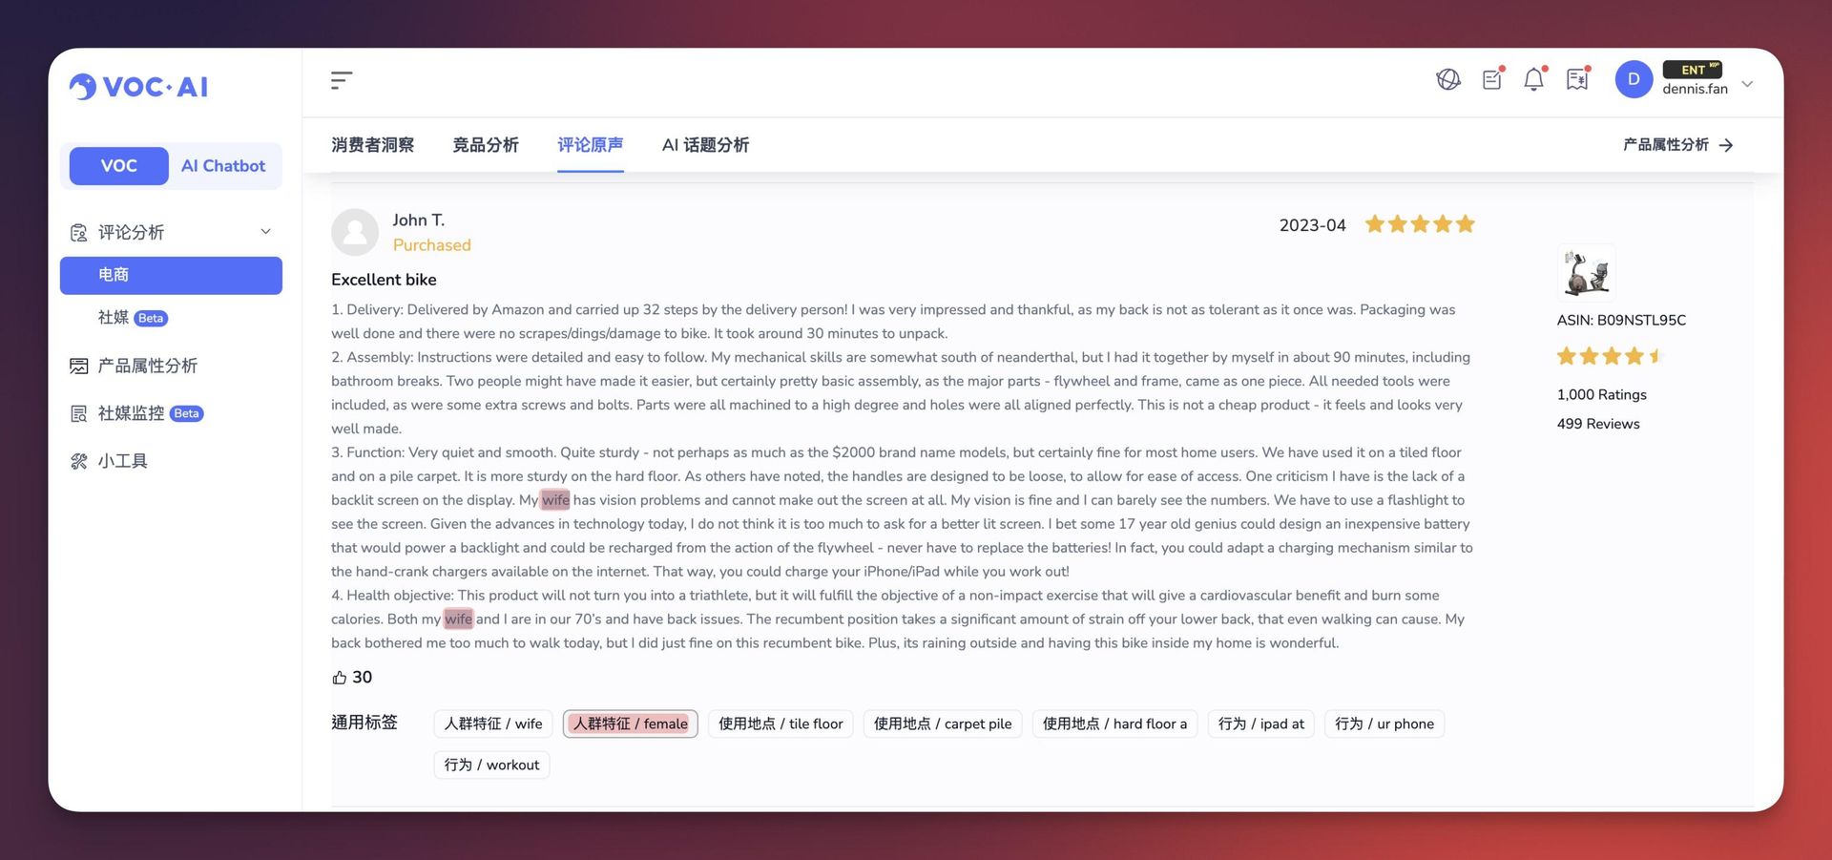Click the notes icon in header
Screen dimensions: 1832x860
pyautogui.click(x=1492, y=80)
